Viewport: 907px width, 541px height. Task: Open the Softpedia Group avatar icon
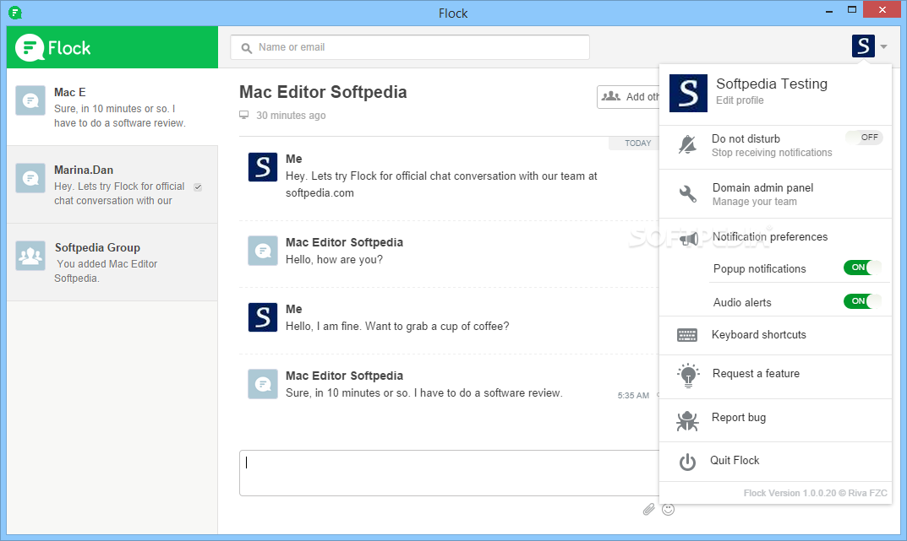pyautogui.click(x=30, y=256)
